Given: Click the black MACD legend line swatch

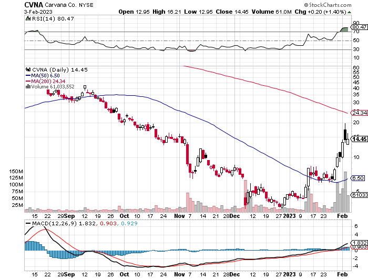Looking at the screenshot, I should tap(28, 224).
